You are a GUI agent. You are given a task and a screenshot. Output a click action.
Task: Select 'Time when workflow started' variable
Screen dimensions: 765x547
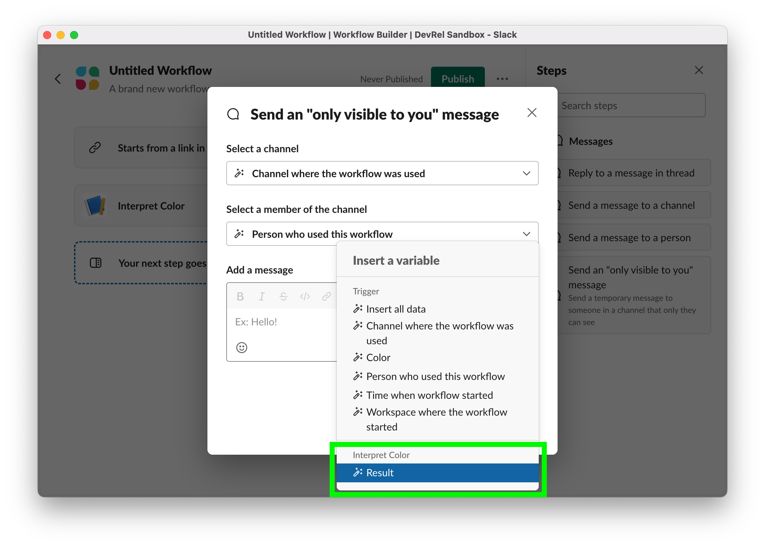pos(437,395)
